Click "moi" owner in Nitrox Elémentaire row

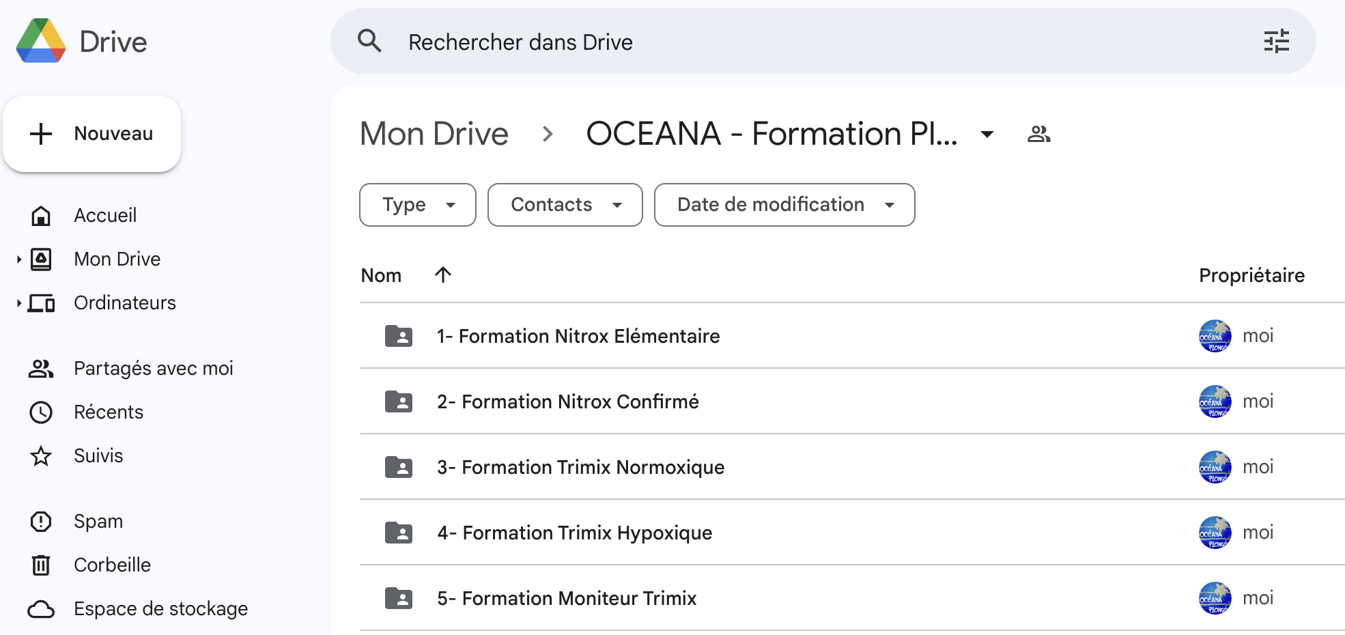click(x=1258, y=336)
